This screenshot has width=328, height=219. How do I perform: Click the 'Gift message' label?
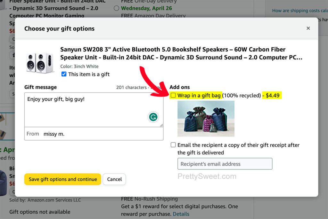pyautogui.click(x=40, y=87)
